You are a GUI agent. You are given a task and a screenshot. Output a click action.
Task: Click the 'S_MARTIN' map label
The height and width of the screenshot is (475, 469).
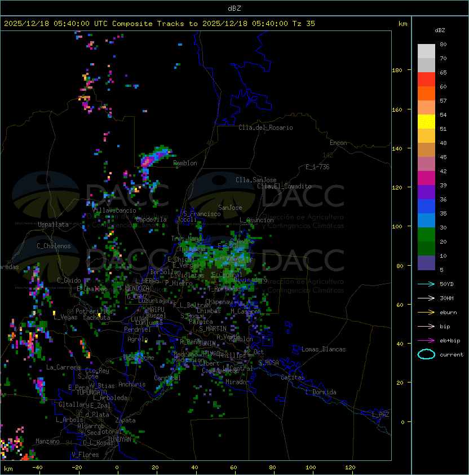click(213, 329)
